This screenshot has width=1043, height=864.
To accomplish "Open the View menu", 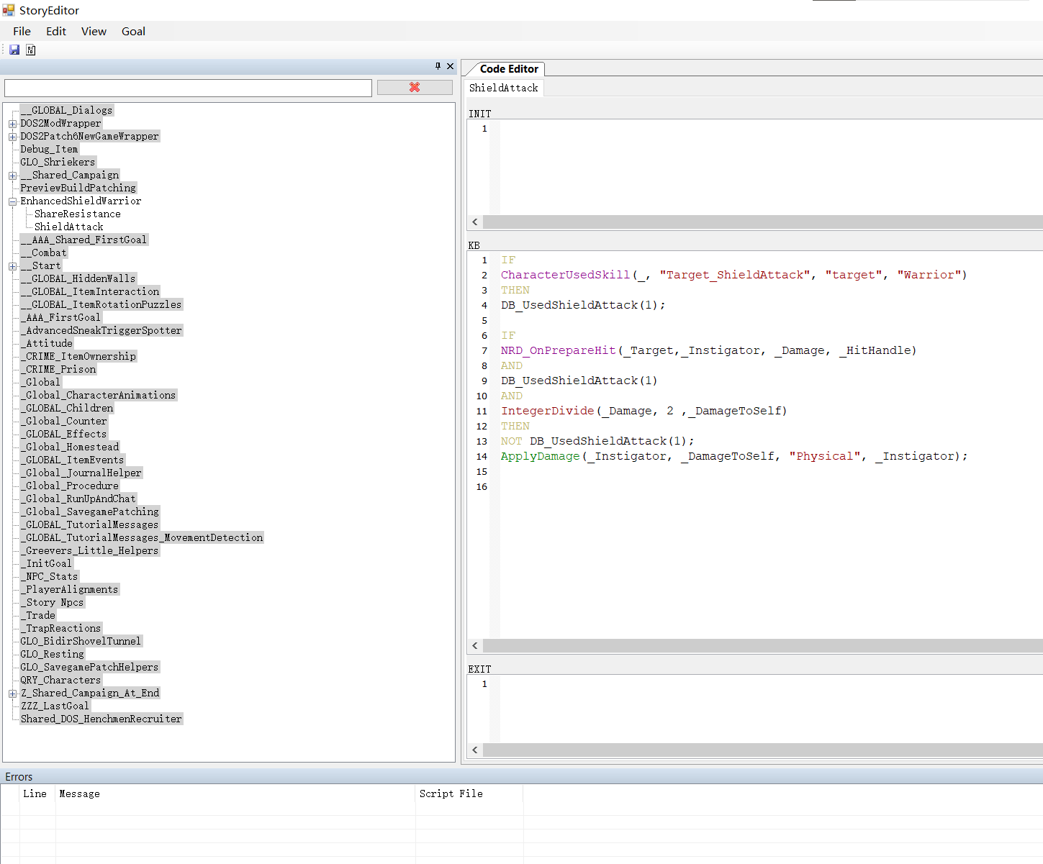I will pyautogui.click(x=94, y=31).
